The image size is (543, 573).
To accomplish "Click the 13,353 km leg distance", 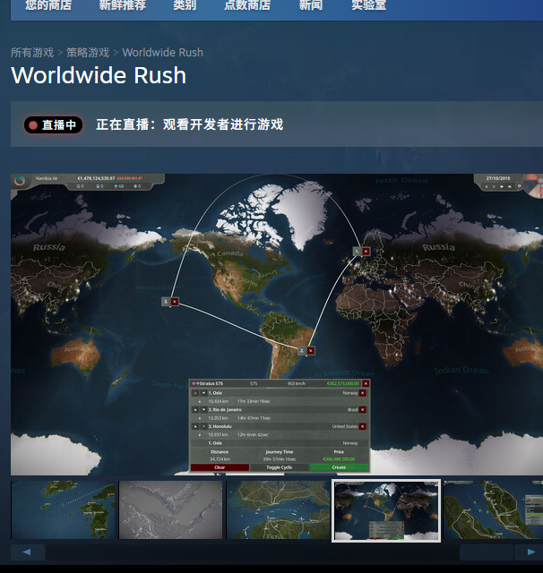I will (218, 418).
